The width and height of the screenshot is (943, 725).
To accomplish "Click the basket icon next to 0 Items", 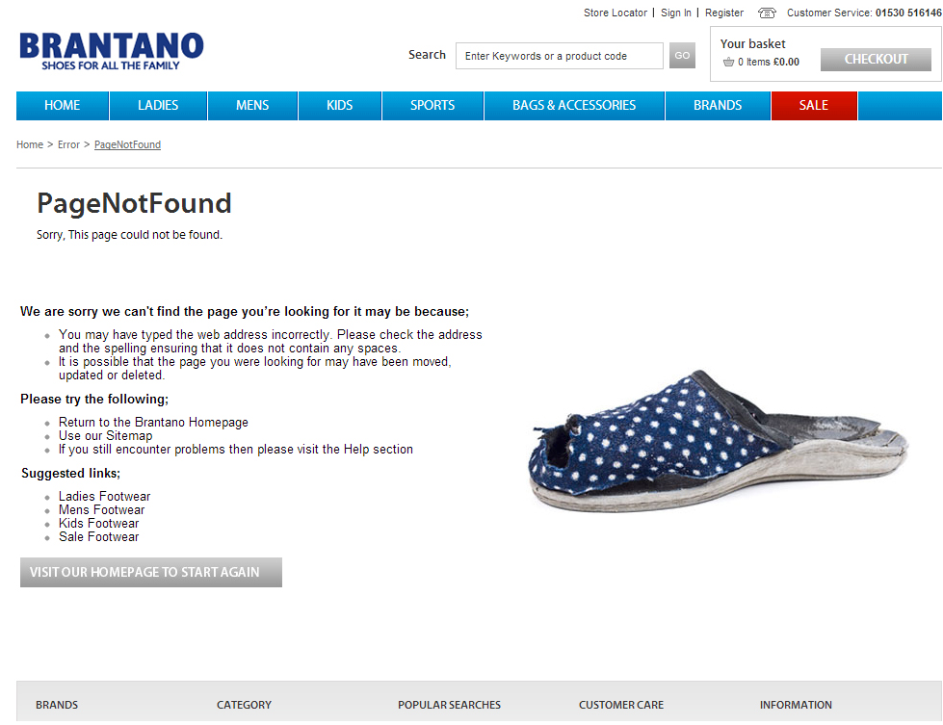I will (x=728, y=62).
